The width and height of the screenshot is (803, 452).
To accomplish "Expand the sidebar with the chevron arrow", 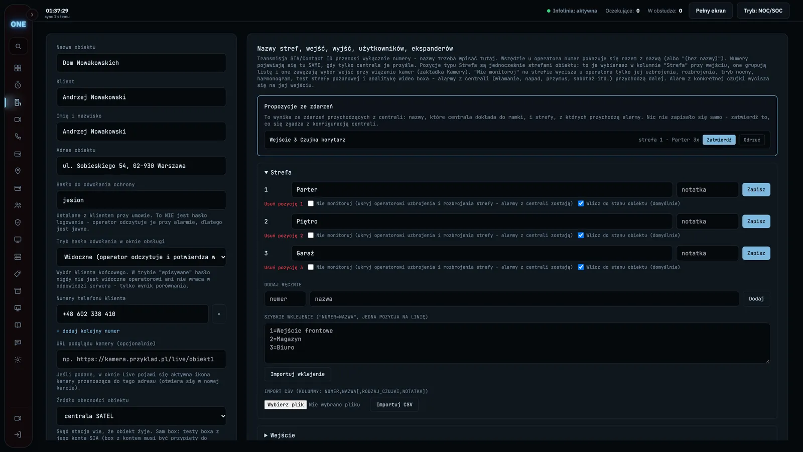I will (32, 15).
